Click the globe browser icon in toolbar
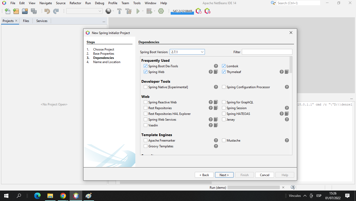This screenshot has height=201, width=356. tap(108, 11)
